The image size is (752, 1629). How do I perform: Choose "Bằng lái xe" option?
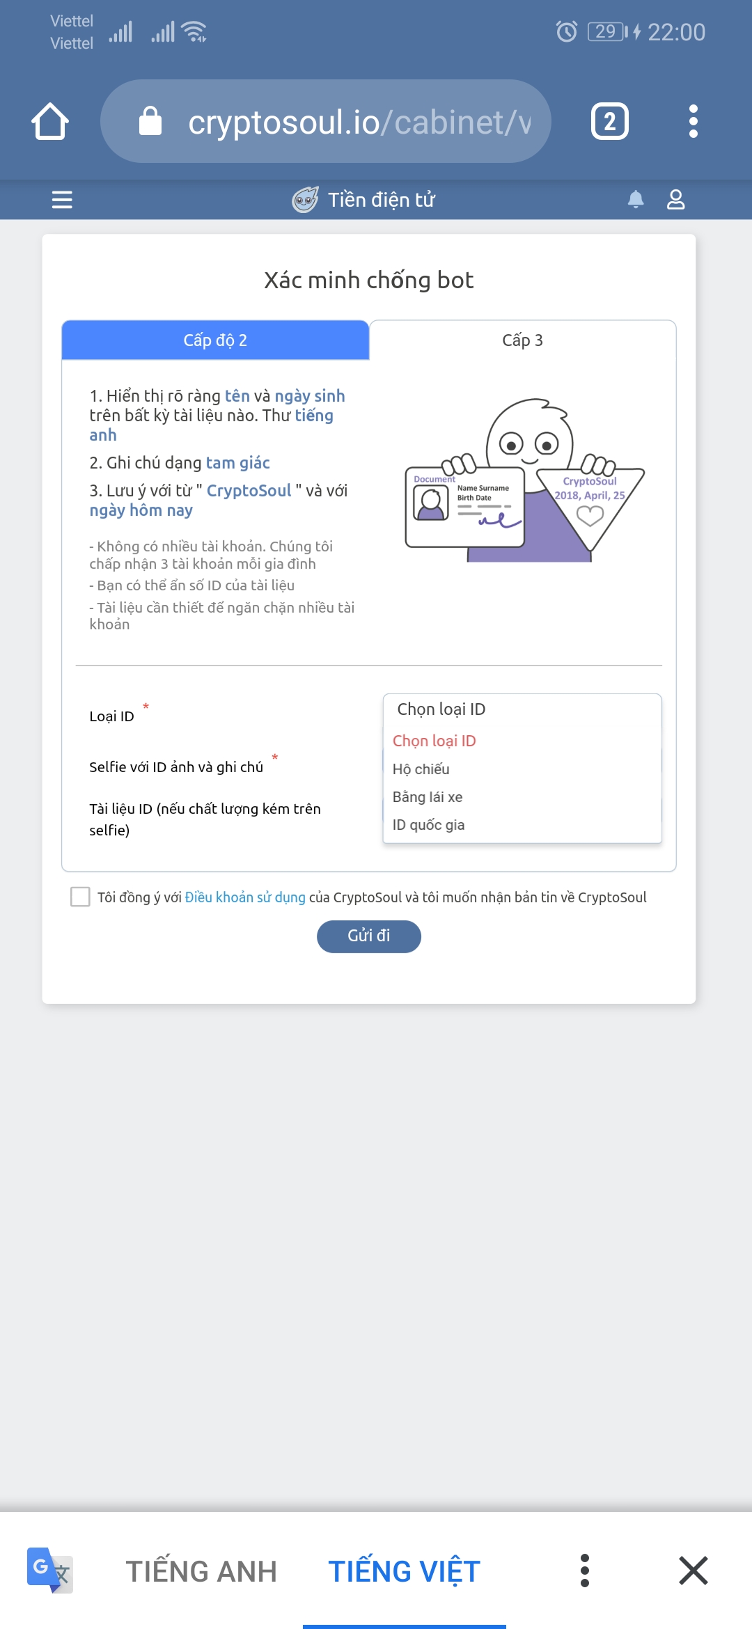(428, 797)
